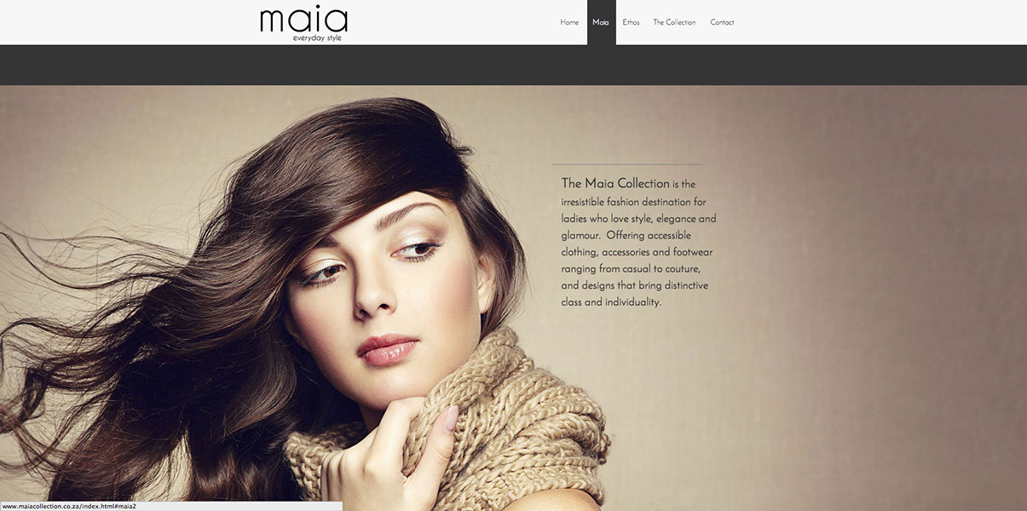Image resolution: width=1027 pixels, height=511 pixels.
Task: Click the 'class and individuality.' closing line
Action: point(611,302)
